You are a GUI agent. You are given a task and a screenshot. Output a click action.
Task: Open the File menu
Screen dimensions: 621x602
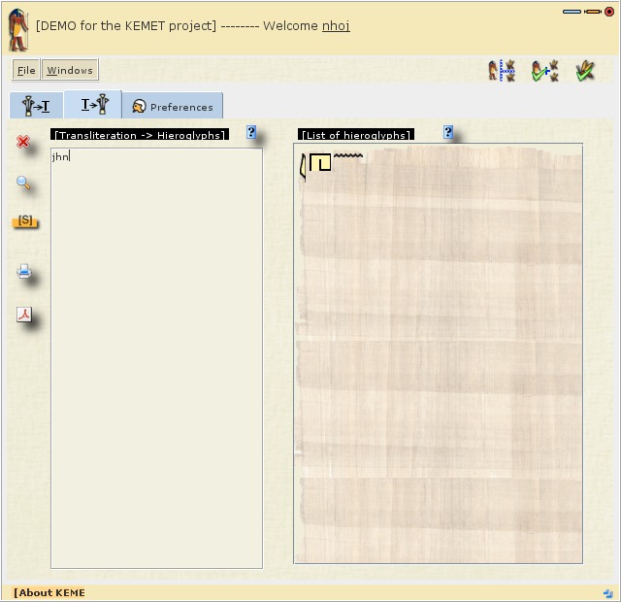click(26, 70)
